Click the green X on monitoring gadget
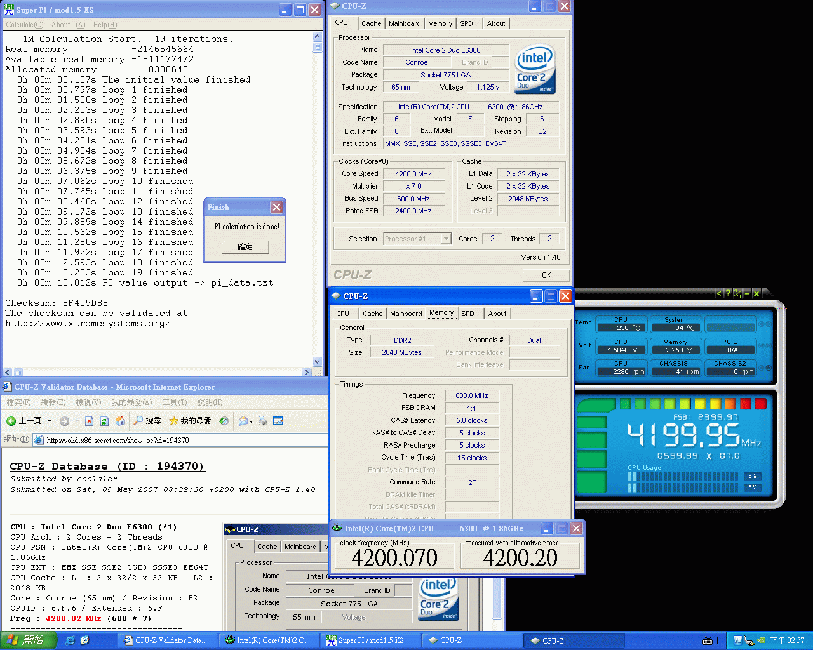The width and height of the screenshot is (813, 650). [756, 293]
